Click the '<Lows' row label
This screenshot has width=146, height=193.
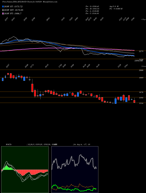pyautogui.click(x=143, y=66)
